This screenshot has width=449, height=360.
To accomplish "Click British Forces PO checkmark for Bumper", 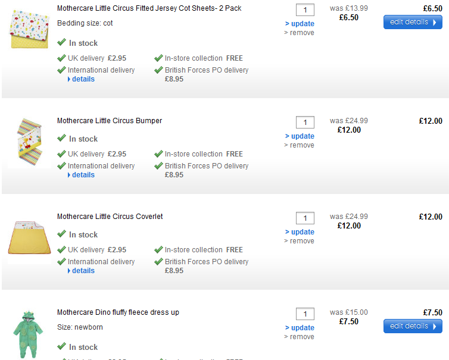I will pyautogui.click(x=158, y=166).
